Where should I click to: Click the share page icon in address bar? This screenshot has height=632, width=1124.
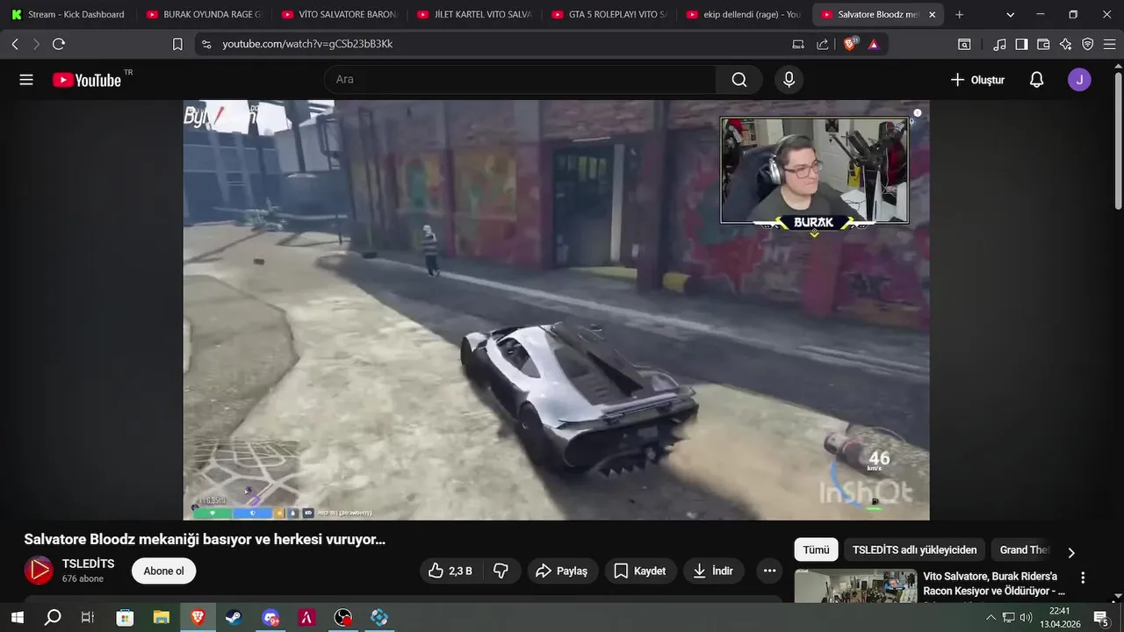coord(823,44)
